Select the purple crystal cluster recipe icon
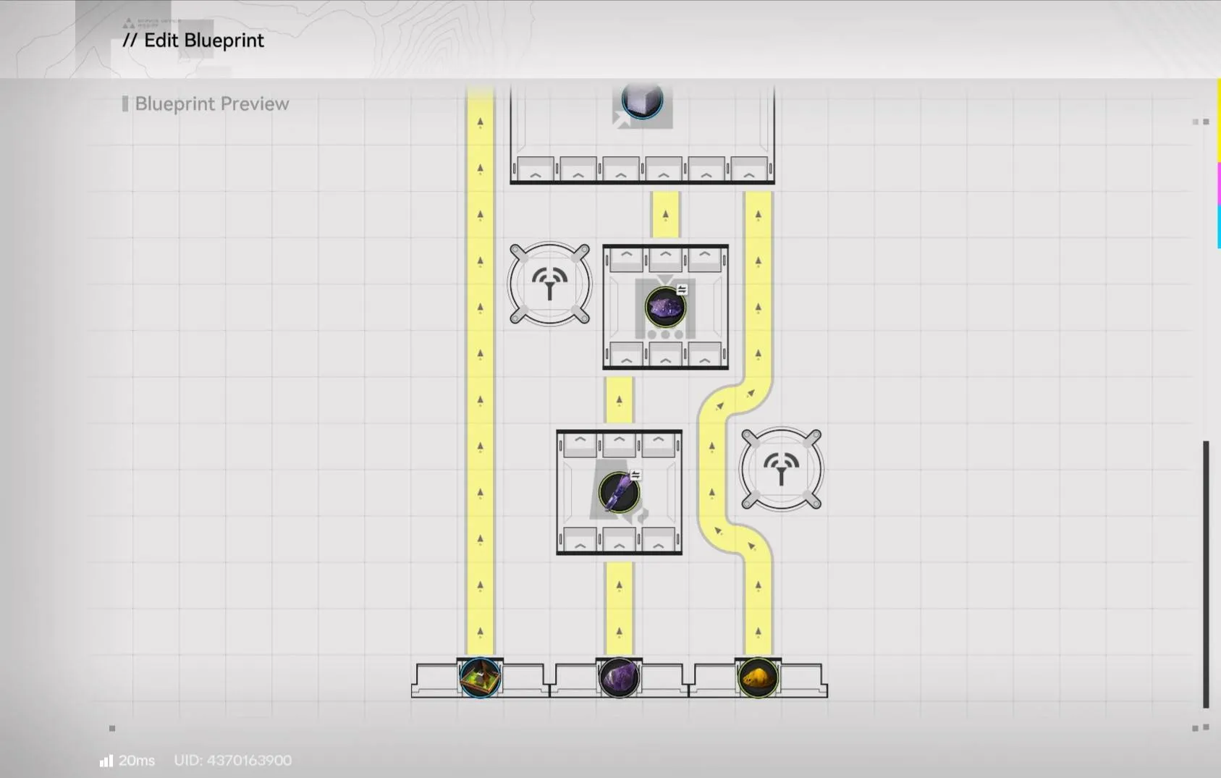Screen dimensions: 1221x778 pyautogui.click(x=664, y=308)
